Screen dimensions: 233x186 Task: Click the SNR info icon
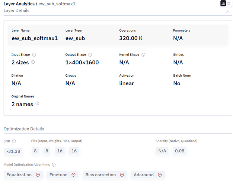point(14,141)
